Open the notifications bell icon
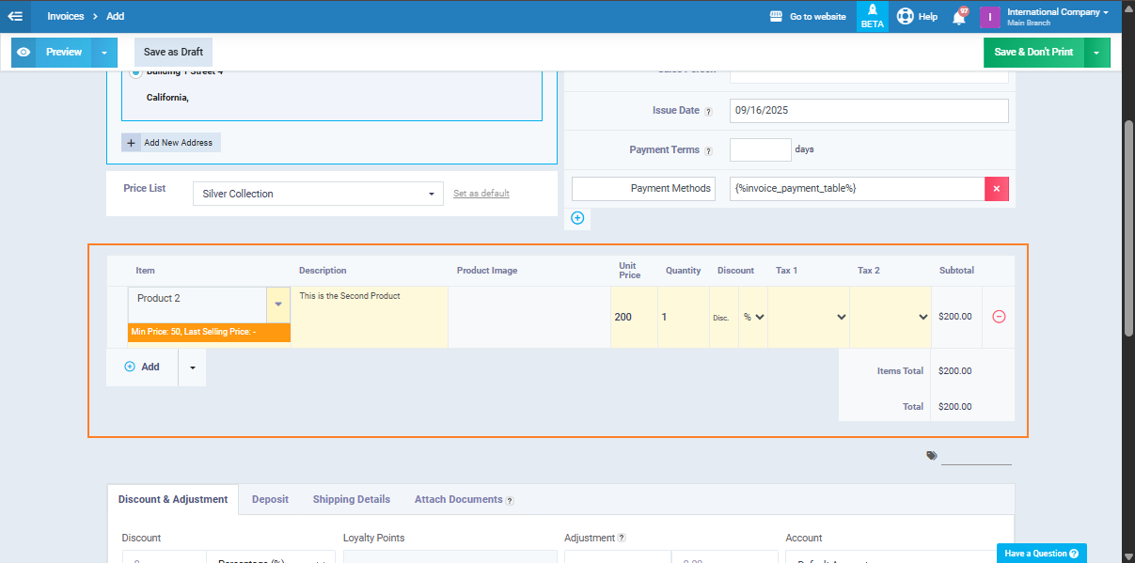This screenshot has height=563, width=1135. [x=958, y=17]
